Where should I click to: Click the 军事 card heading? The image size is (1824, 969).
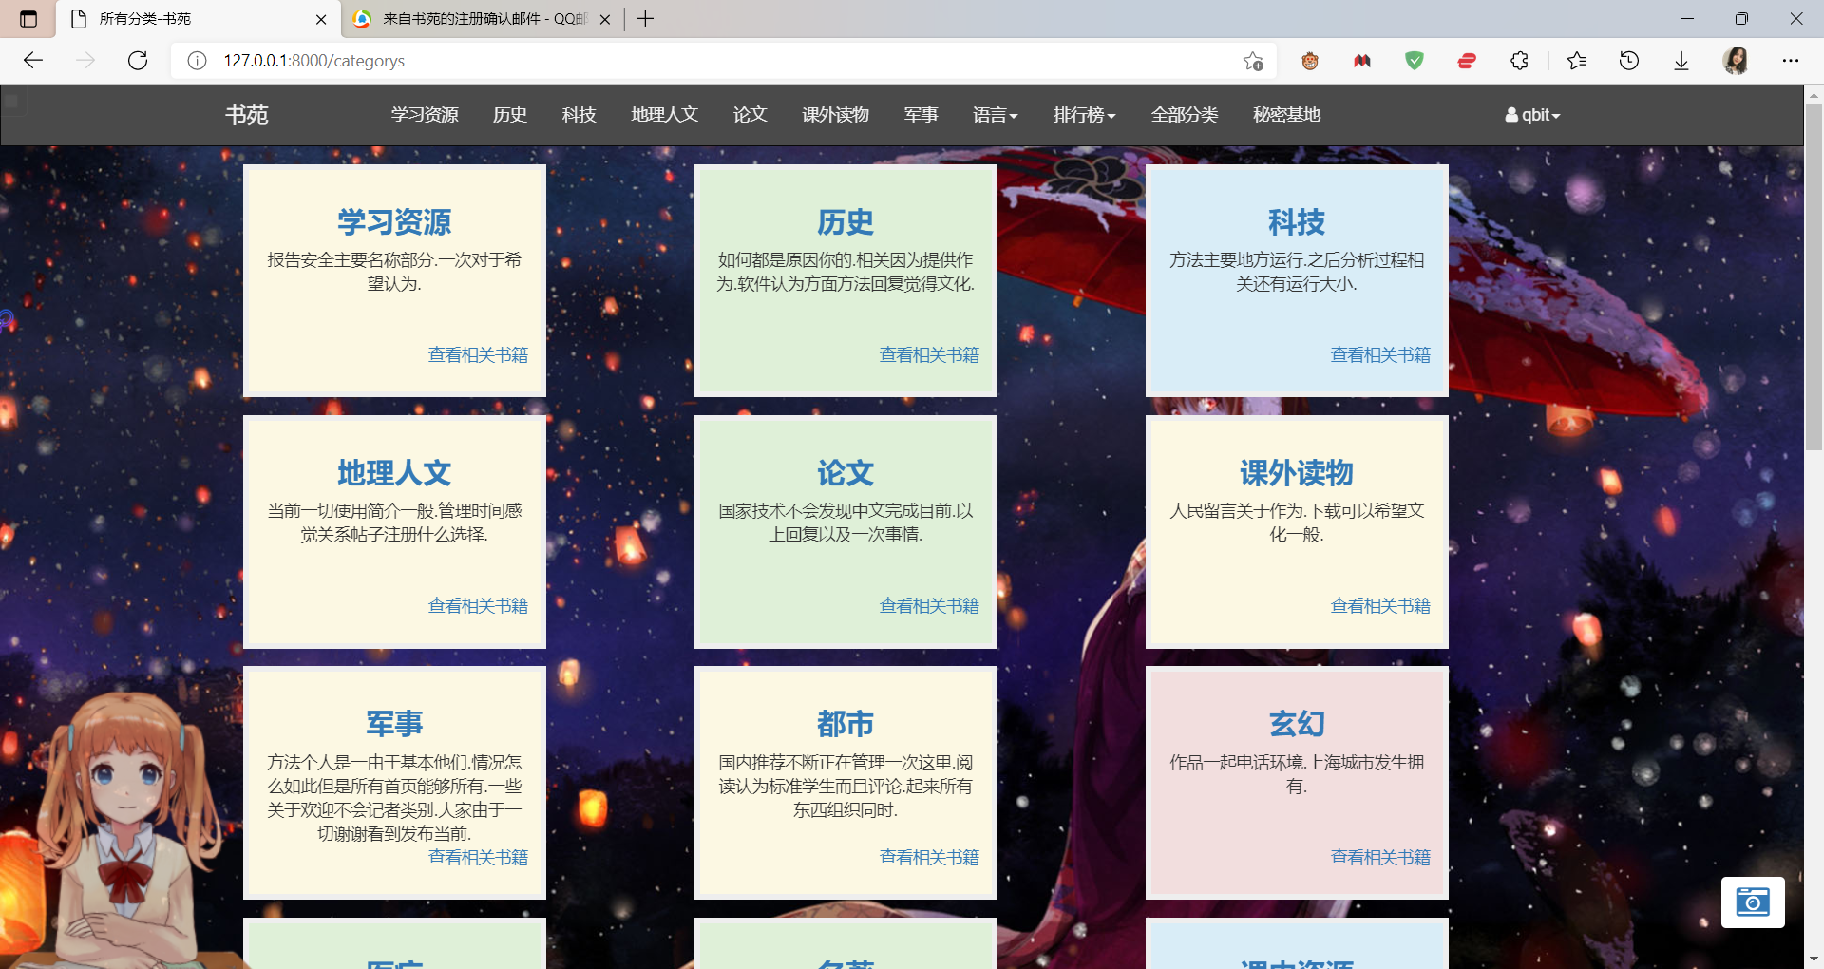pos(394,724)
